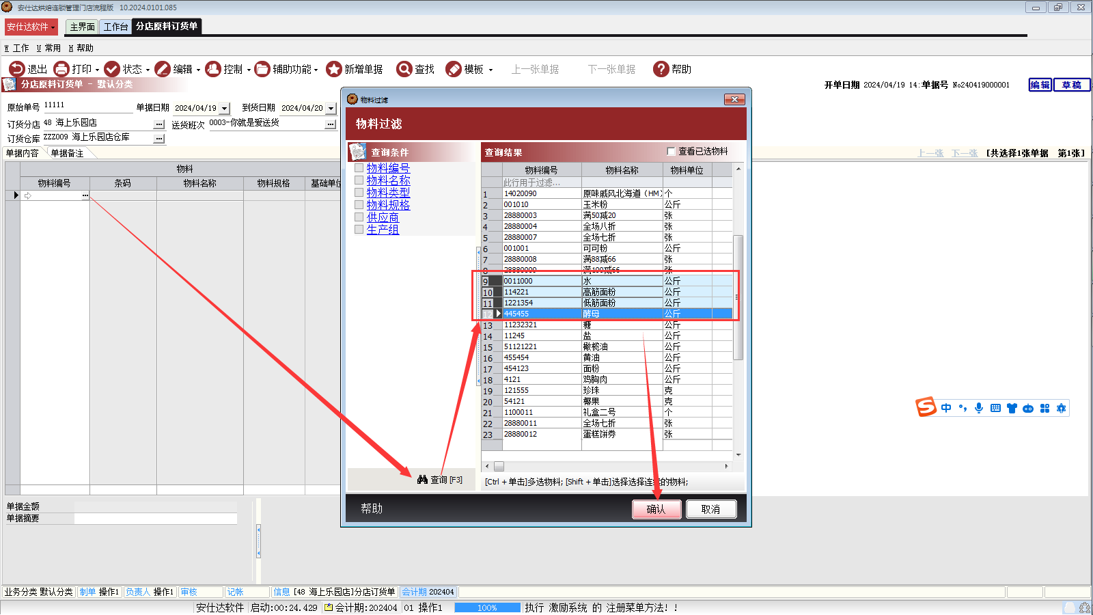
Task: Click the 草稿 status button
Action: [x=1071, y=85]
